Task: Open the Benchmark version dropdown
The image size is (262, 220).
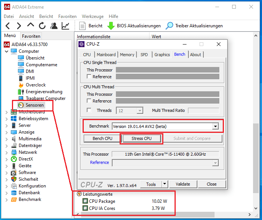Action: pos(216,126)
